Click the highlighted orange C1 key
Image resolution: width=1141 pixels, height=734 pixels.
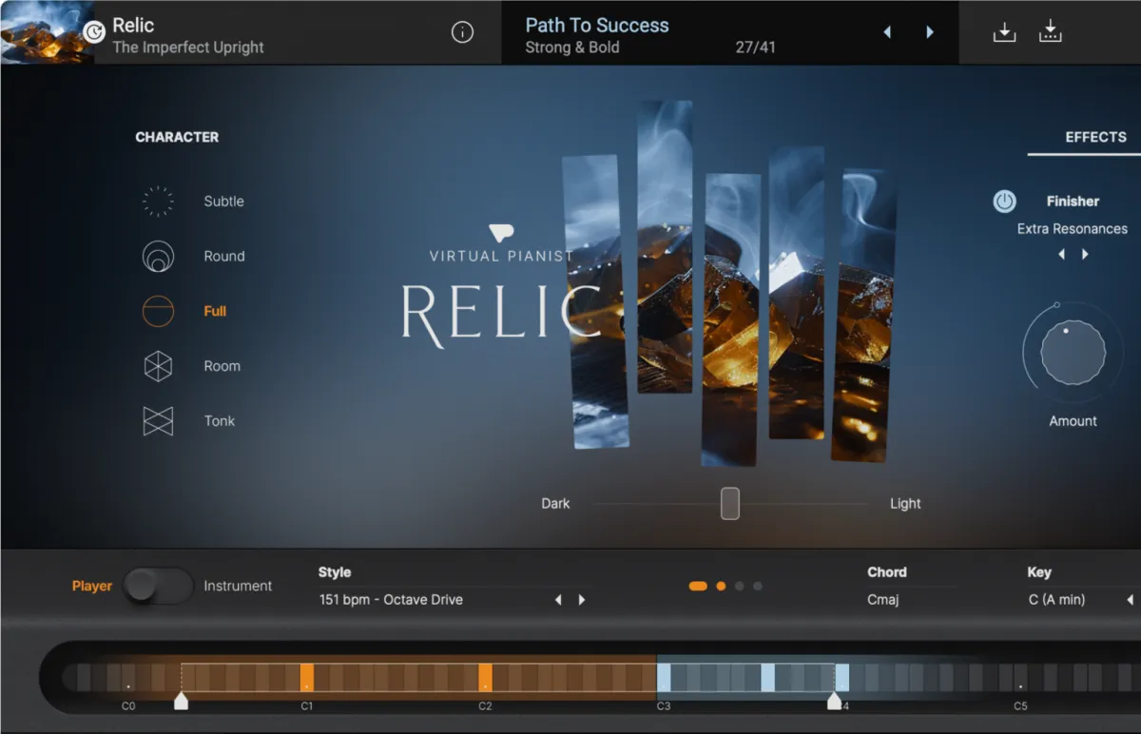(307, 677)
